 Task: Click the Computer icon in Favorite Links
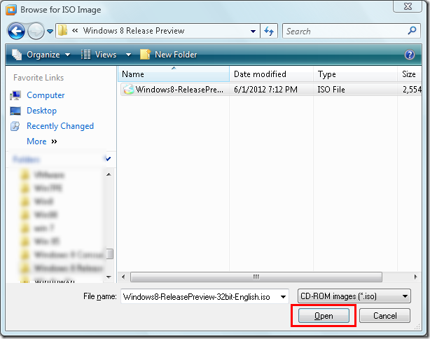pyautogui.click(x=15, y=95)
